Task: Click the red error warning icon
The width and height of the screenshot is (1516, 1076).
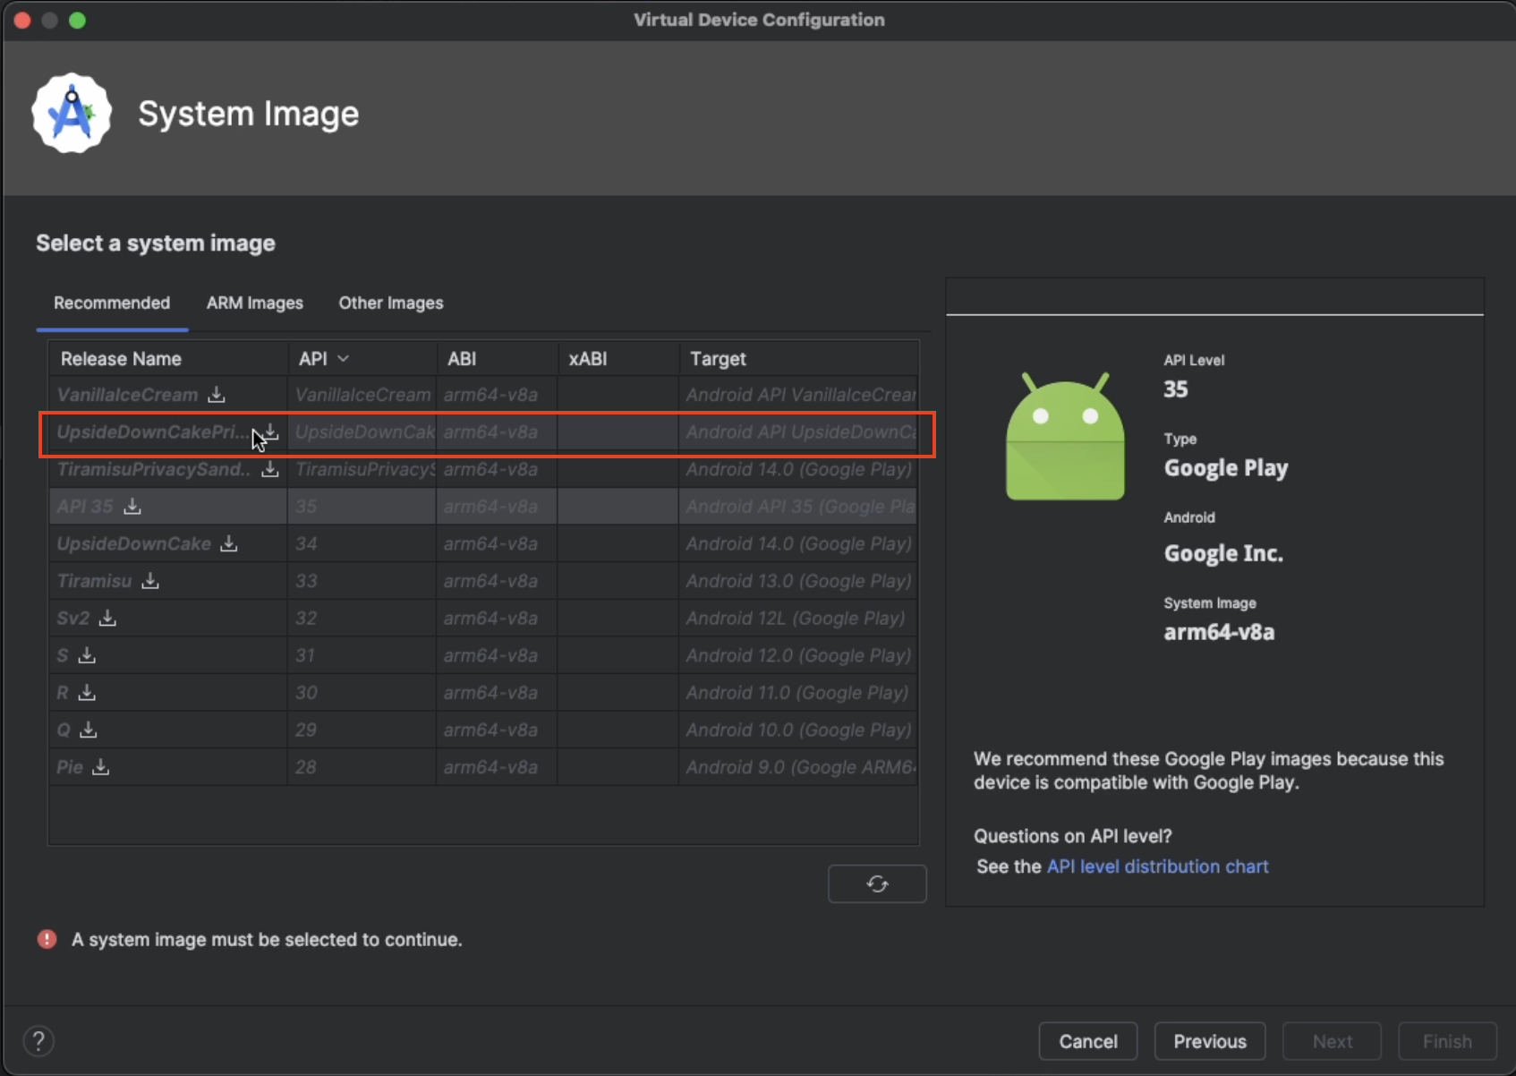Action: click(47, 939)
